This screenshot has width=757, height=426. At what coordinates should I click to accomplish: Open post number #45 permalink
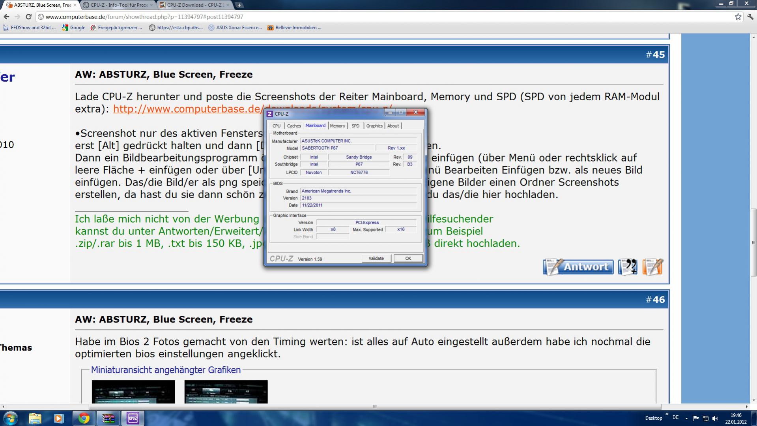pyautogui.click(x=655, y=55)
